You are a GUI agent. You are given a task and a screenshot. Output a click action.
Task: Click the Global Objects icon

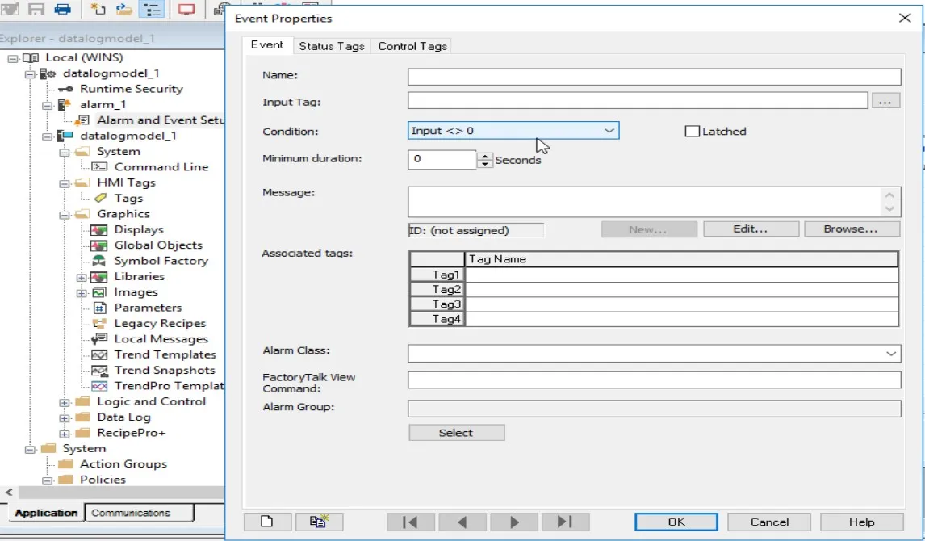click(99, 245)
